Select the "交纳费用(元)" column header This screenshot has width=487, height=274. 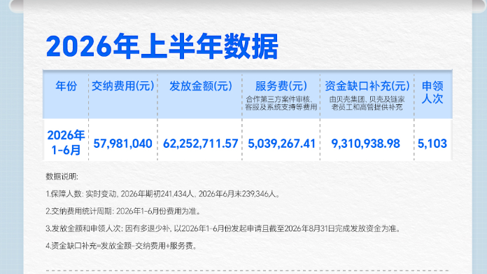point(123,85)
